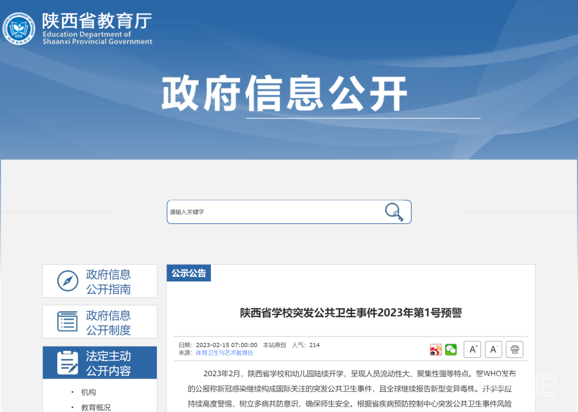Open the 教育概况 sidebar item
578x412 pixels.
[96, 407]
